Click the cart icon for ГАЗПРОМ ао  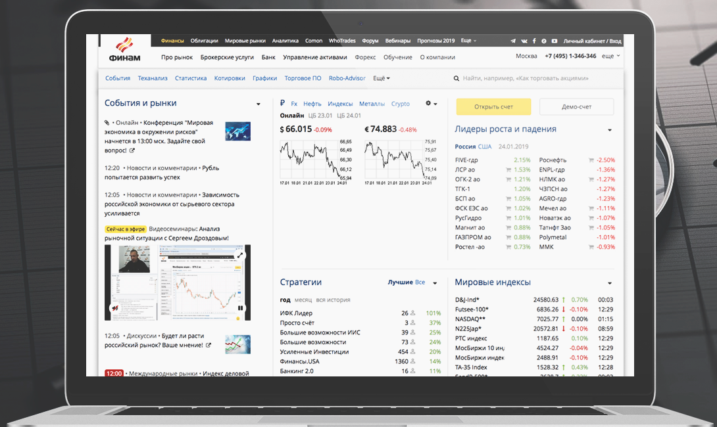coord(508,237)
